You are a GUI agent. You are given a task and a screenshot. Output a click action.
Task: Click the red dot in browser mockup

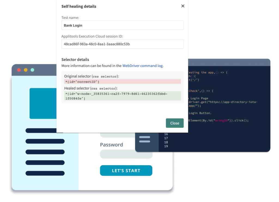pos(19,70)
